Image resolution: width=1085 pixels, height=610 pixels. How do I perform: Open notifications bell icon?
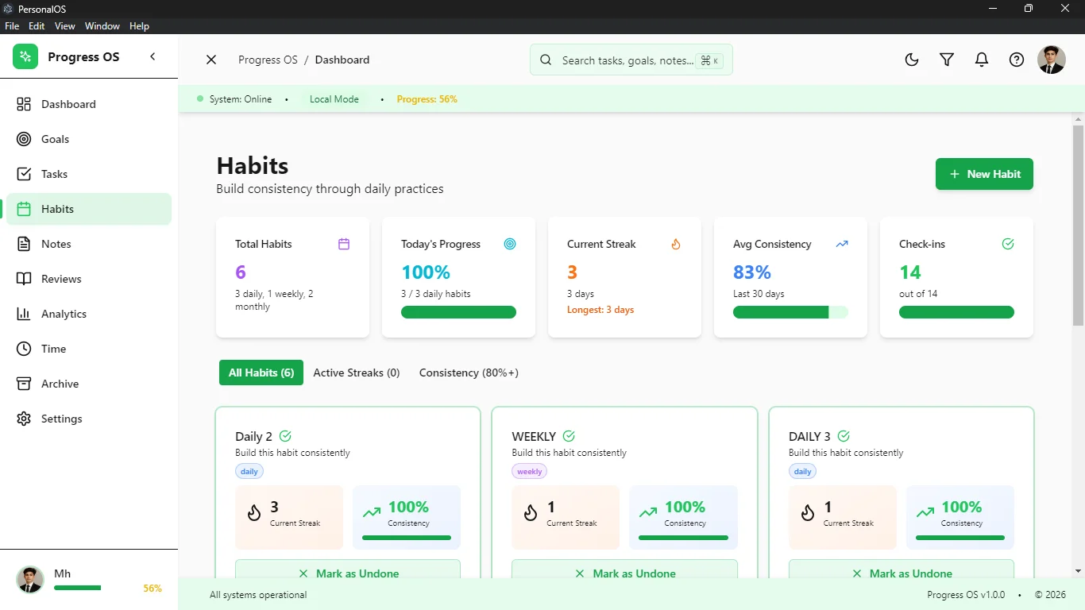(x=982, y=60)
